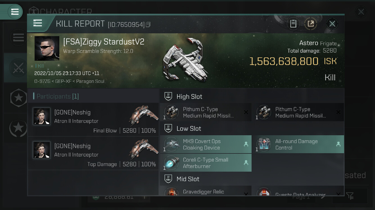Open the Kill Report hamburger menu
Screen dimensions: 375x210
[38, 23]
